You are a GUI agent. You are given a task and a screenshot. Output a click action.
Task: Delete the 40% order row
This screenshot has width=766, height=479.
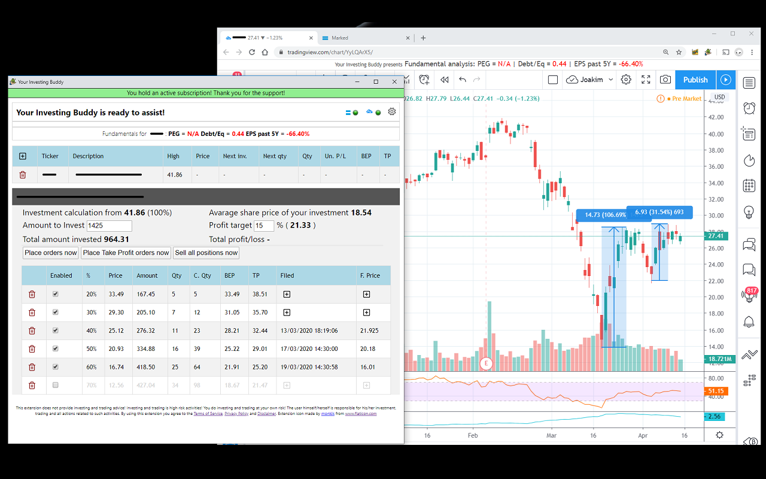tap(32, 331)
